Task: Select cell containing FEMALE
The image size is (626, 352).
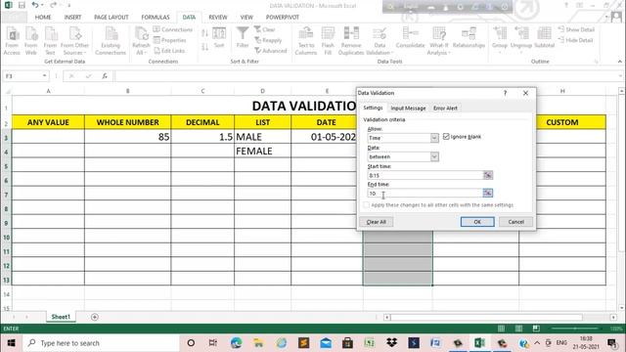Action: [262, 152]
